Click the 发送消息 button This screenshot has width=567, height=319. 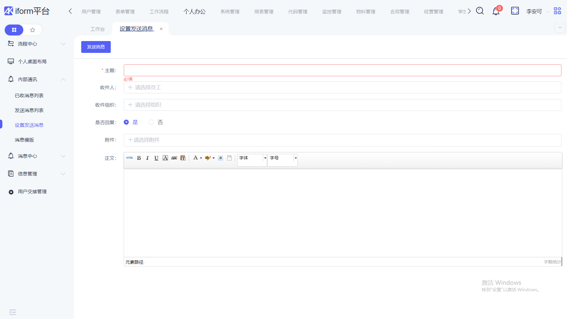pyautogui.click(x=96, y=47)
